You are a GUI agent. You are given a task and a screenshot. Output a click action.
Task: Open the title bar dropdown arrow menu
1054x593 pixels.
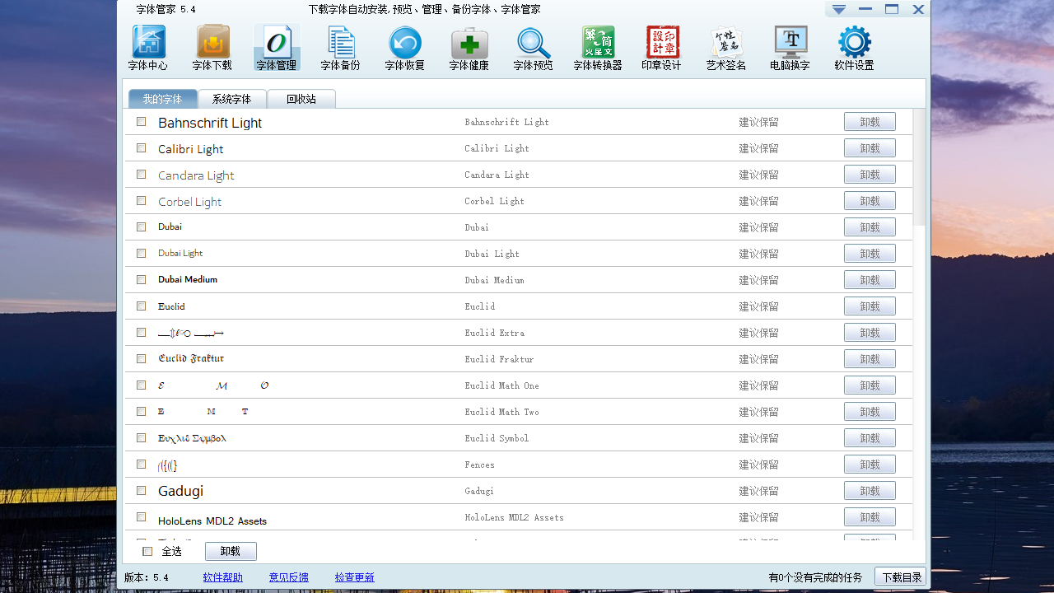click(838, 10)
